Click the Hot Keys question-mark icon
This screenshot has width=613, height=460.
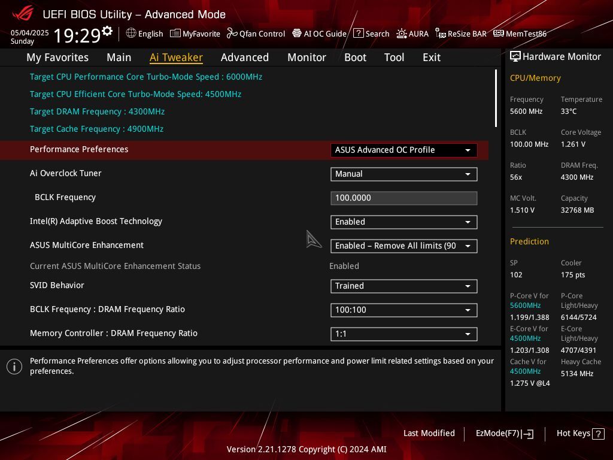pyautogui.click(x=598, y=434)
